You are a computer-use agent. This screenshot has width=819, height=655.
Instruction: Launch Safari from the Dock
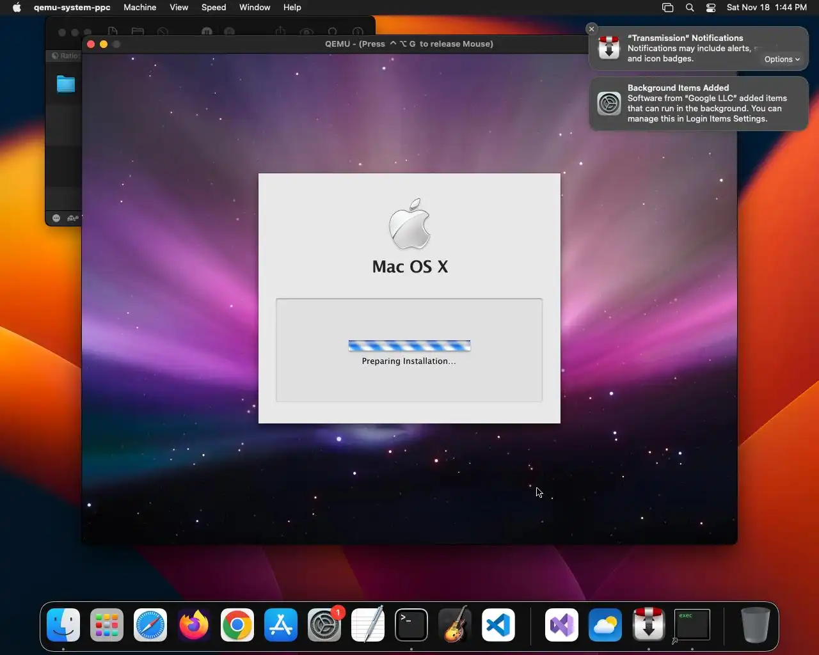click(150, 625)
